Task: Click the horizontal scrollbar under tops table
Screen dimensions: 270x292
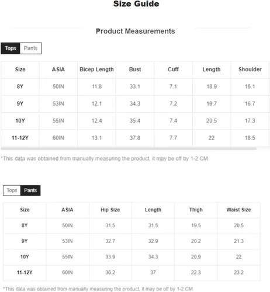Action: point(129,149)
